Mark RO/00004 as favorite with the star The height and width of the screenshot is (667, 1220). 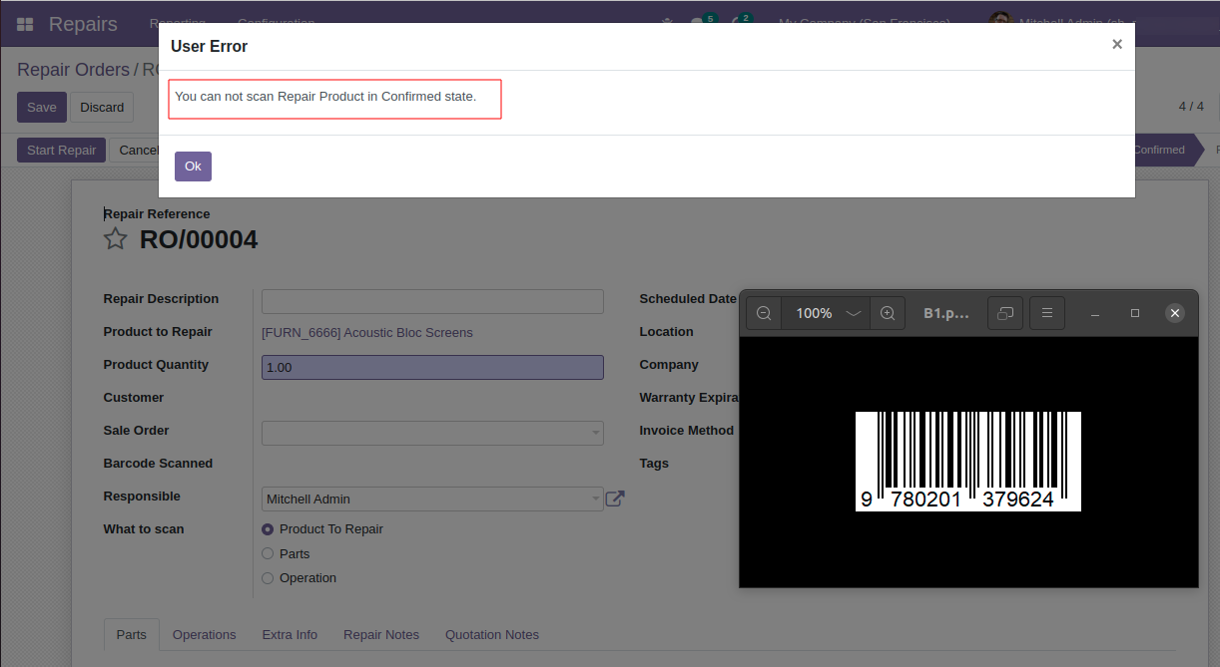coord(116,239)
